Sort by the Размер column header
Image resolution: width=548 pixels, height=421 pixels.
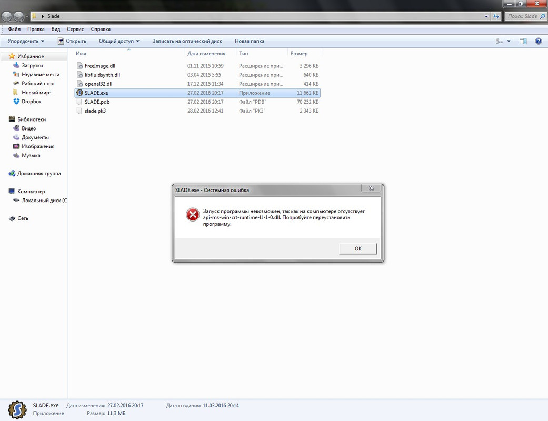(304, 54)
